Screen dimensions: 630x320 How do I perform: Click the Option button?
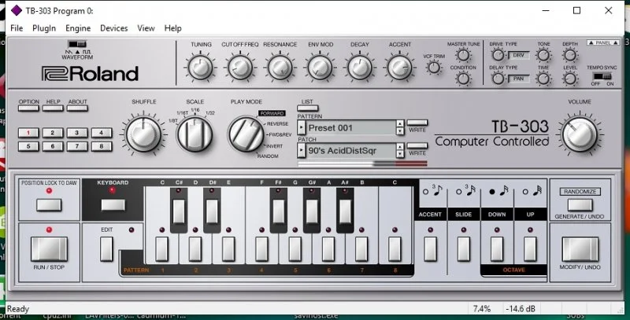pyautogui.click(x=29, y=108)
